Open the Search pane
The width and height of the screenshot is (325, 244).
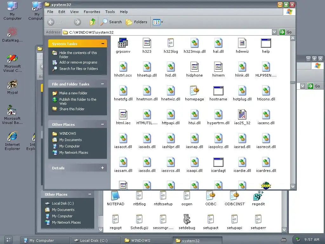[x=111, y=22]
